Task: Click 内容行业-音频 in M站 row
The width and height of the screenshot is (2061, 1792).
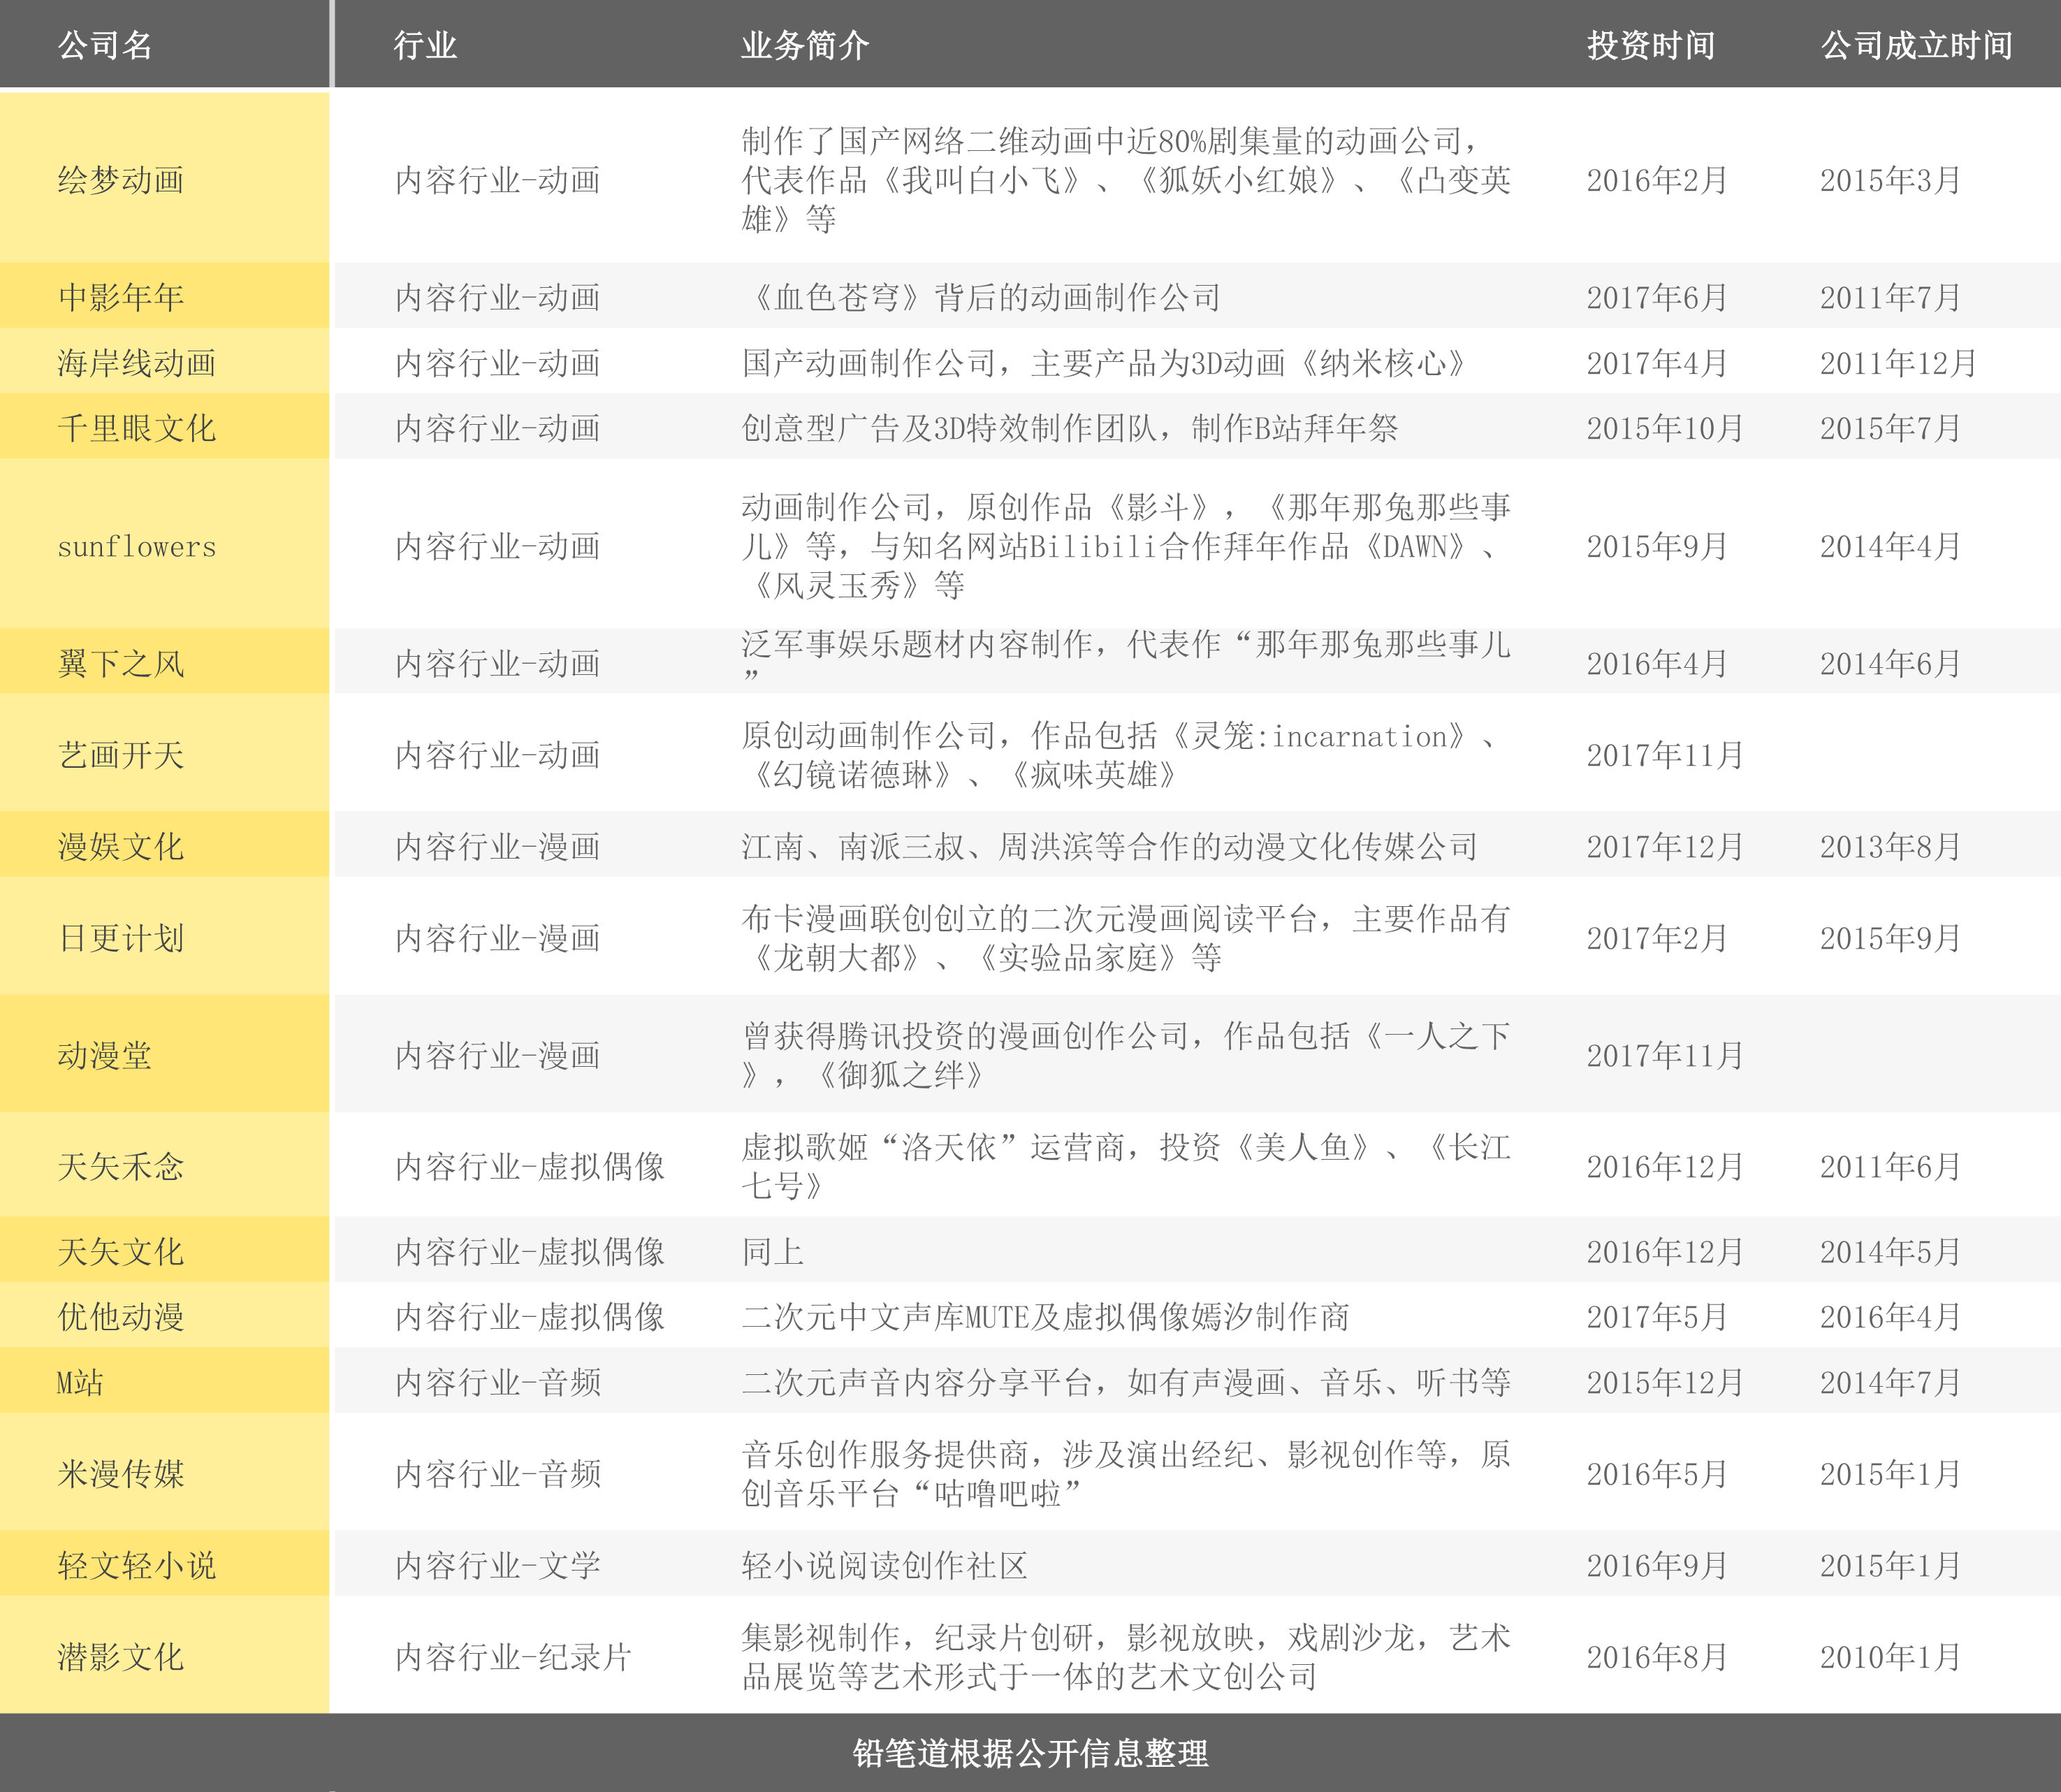Action: point(498,1382)
